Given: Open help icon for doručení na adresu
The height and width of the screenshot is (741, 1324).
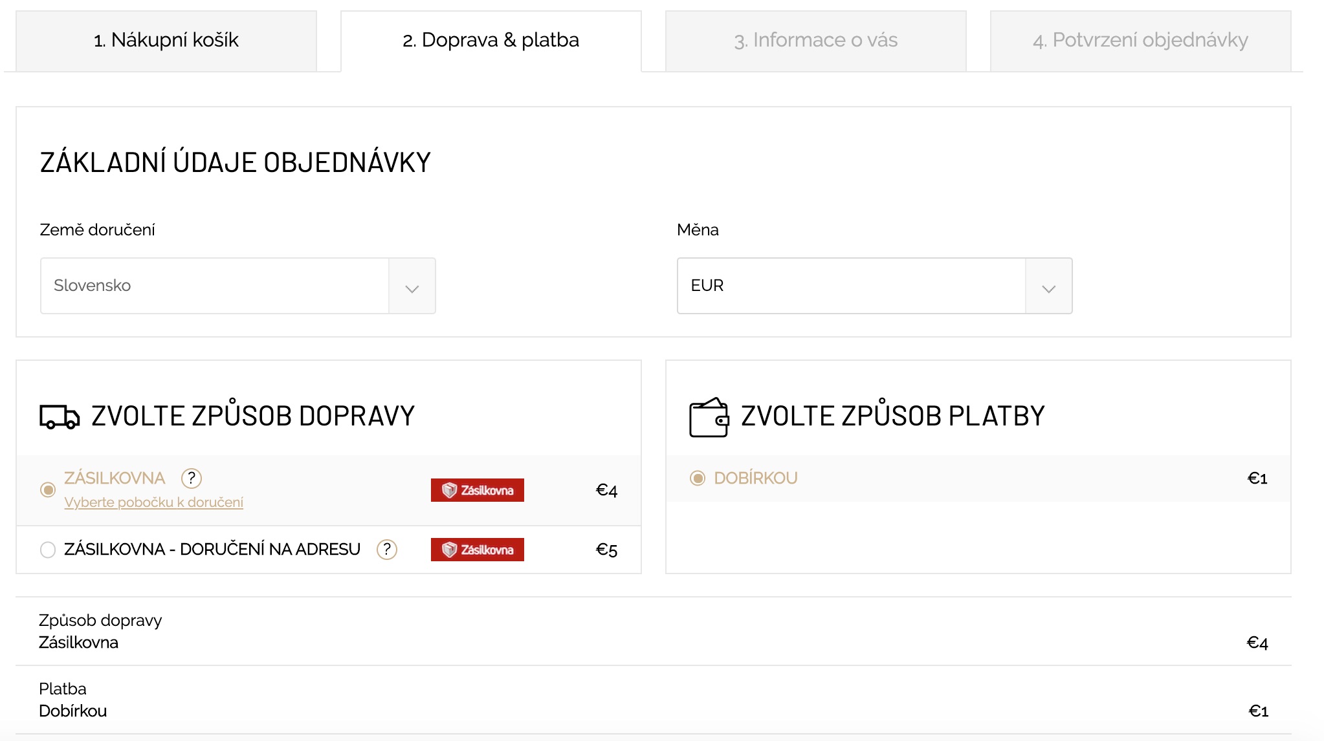Looking at the screenshot, I should click(387, 550).
